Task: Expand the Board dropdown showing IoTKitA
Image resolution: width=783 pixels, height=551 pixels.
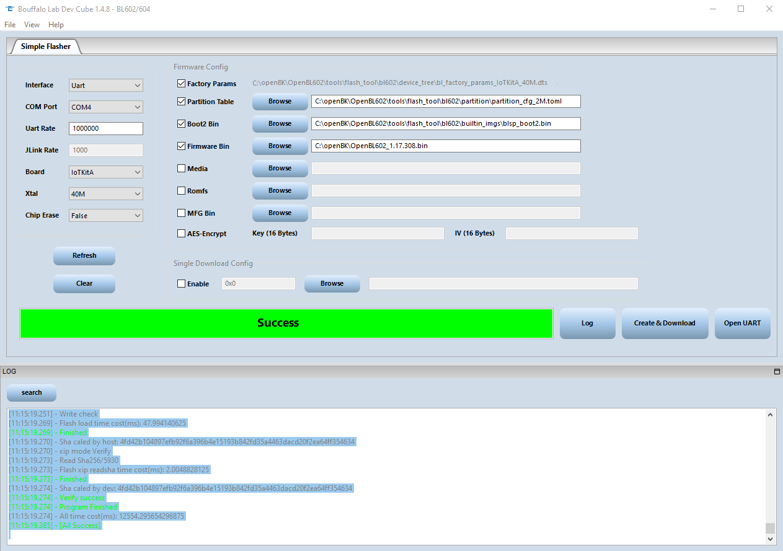Action: (x=106, y=172)
